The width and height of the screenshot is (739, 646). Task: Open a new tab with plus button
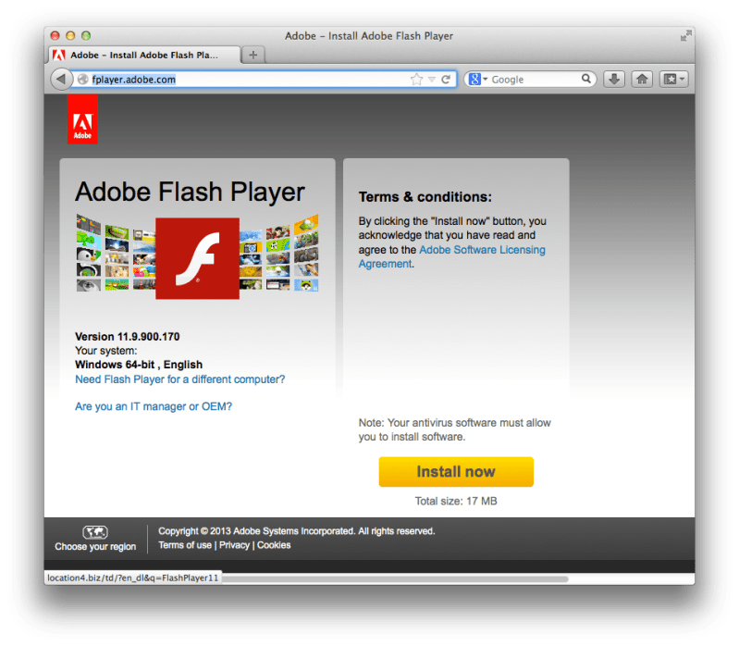(253, 55)
